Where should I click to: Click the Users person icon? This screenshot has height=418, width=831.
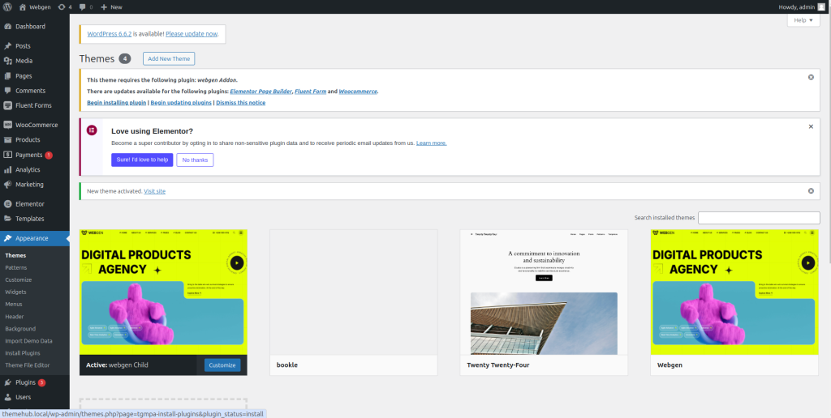pos(7,397)
